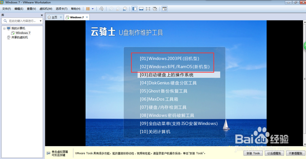
Task: Restore down the VMware Workstation window
Action: coord(296,2)
